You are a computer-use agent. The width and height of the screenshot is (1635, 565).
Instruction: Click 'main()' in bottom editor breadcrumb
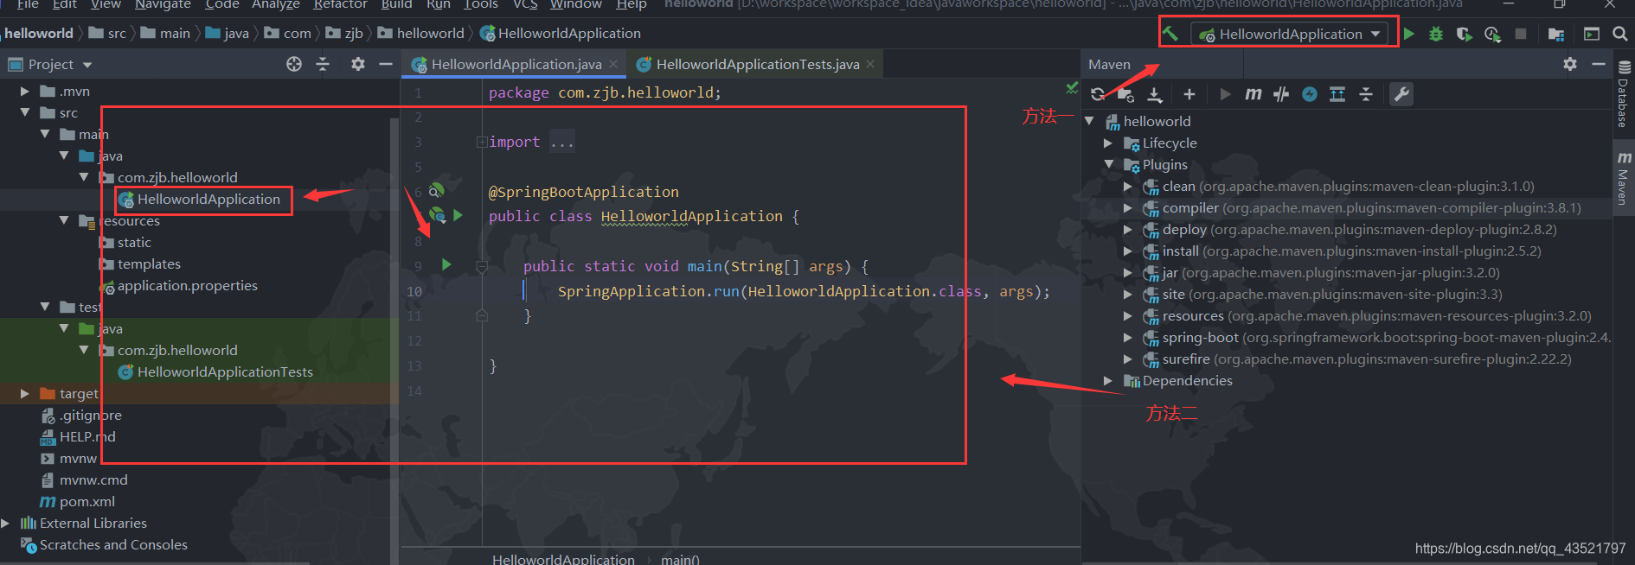(x=680, y=559)
